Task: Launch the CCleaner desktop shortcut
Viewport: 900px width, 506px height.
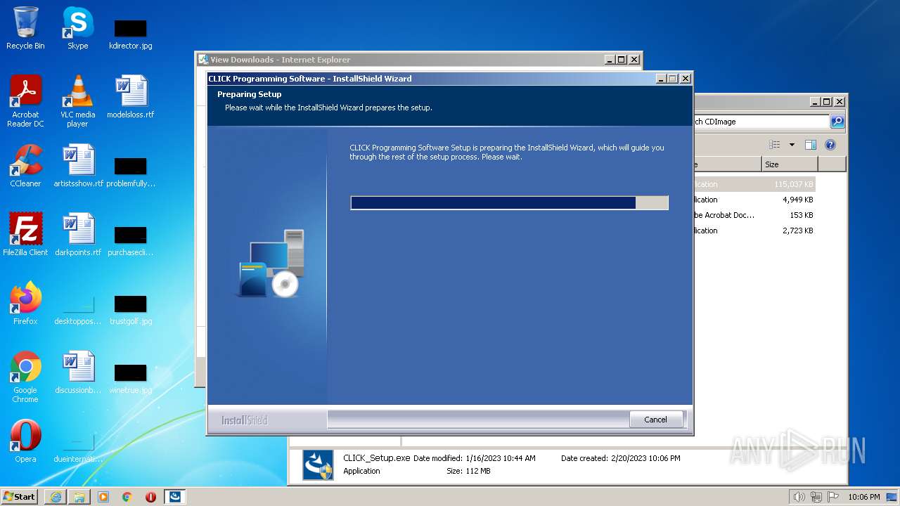Action: point(25,166)
